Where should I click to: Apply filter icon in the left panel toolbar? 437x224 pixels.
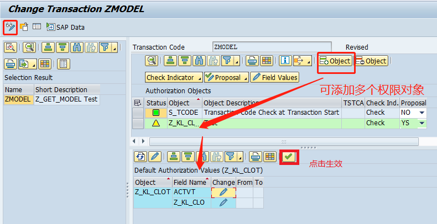click(x=105, y=47)
